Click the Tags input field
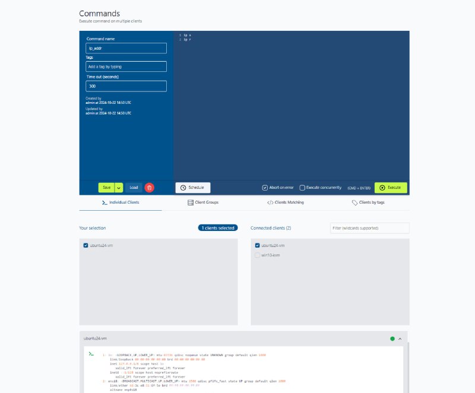The image size is (475, 393). point(126,66)
